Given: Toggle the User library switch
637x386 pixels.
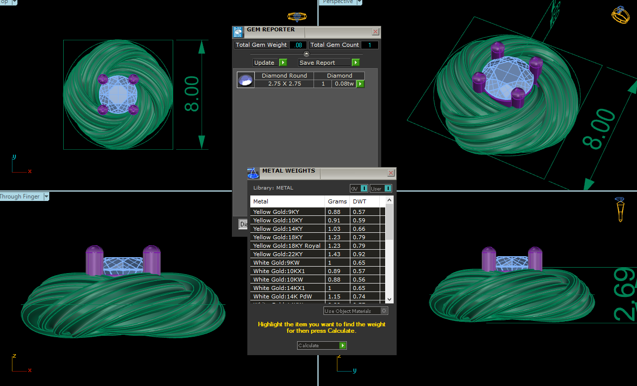Looking at the screenshot, I should pyautogui.click(x=388, y=189).
